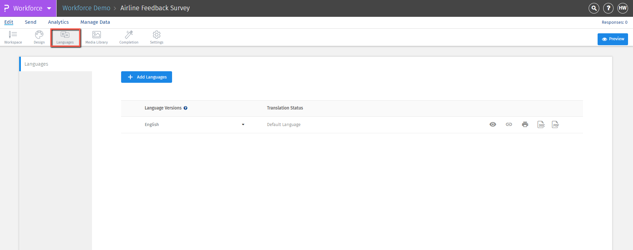The height and width of the screenshot is (250, 633).
Task: Click the search magnifier icon
Action: (594, 8)
